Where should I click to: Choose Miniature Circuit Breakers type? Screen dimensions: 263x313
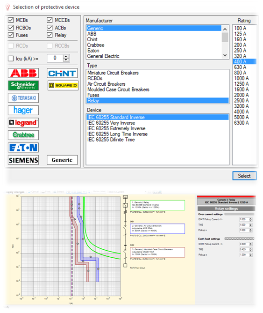click(157, 73)
